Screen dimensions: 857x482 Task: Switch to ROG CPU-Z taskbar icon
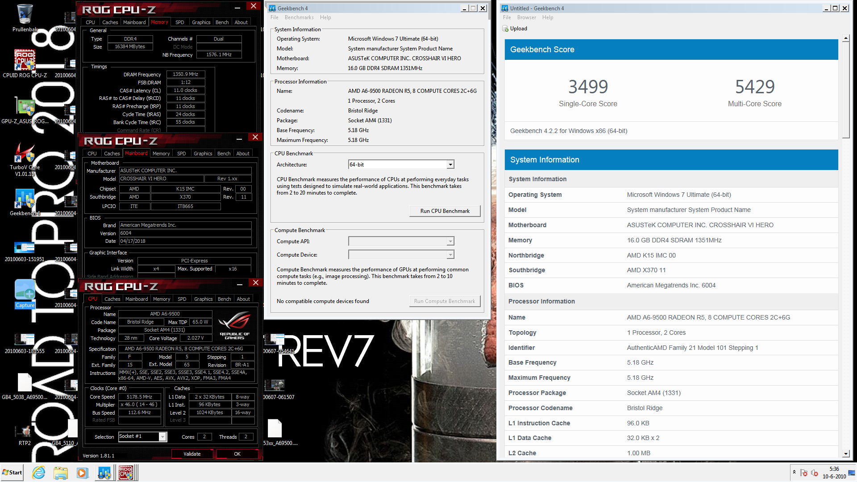[x=126, y=473]
